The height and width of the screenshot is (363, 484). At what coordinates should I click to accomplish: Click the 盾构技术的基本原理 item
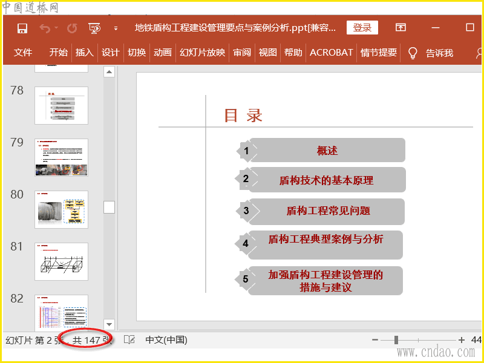pyautogui.click(x=327, y=180)
